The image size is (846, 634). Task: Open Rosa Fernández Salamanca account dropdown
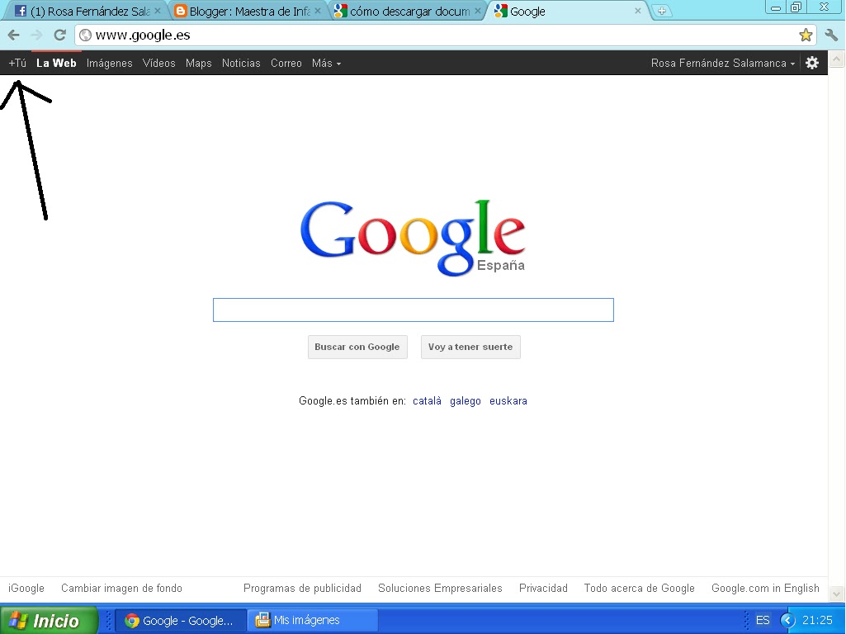pos(723,63)
